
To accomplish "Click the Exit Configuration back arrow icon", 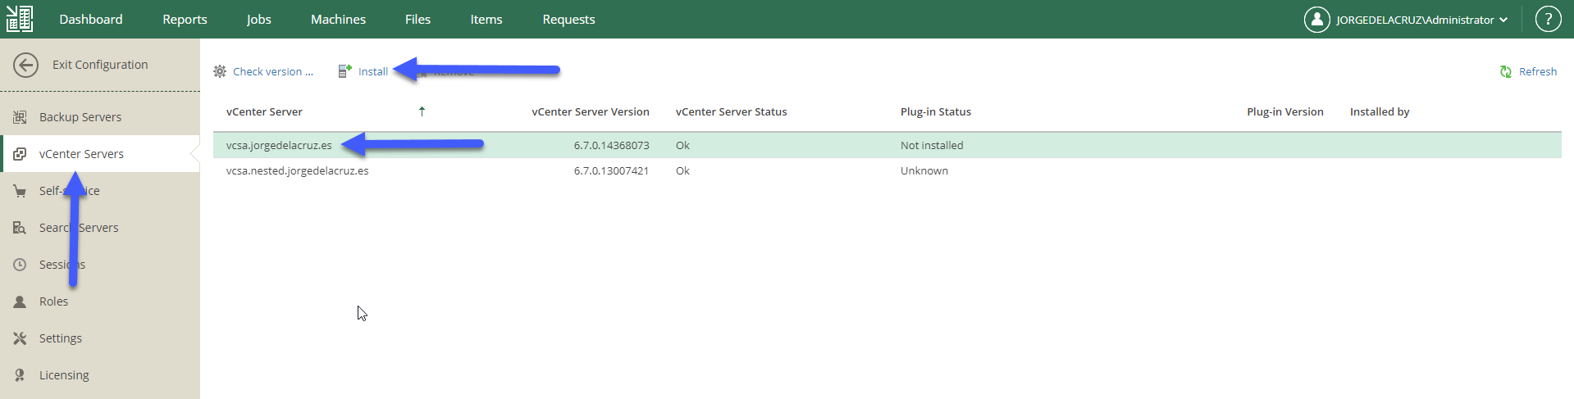I will click(x=25, y=65).
